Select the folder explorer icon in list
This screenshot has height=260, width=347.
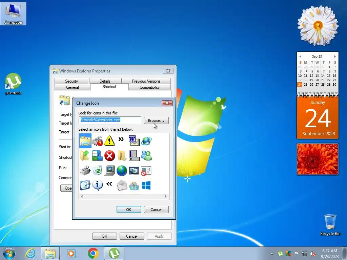click(85, 141)
